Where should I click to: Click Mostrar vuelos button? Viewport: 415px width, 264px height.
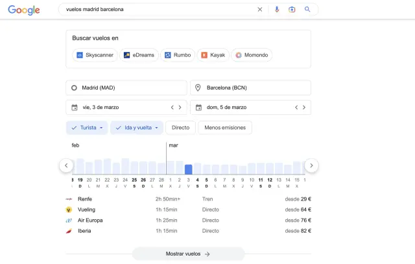pyautogui.click(x=188, y=254)
